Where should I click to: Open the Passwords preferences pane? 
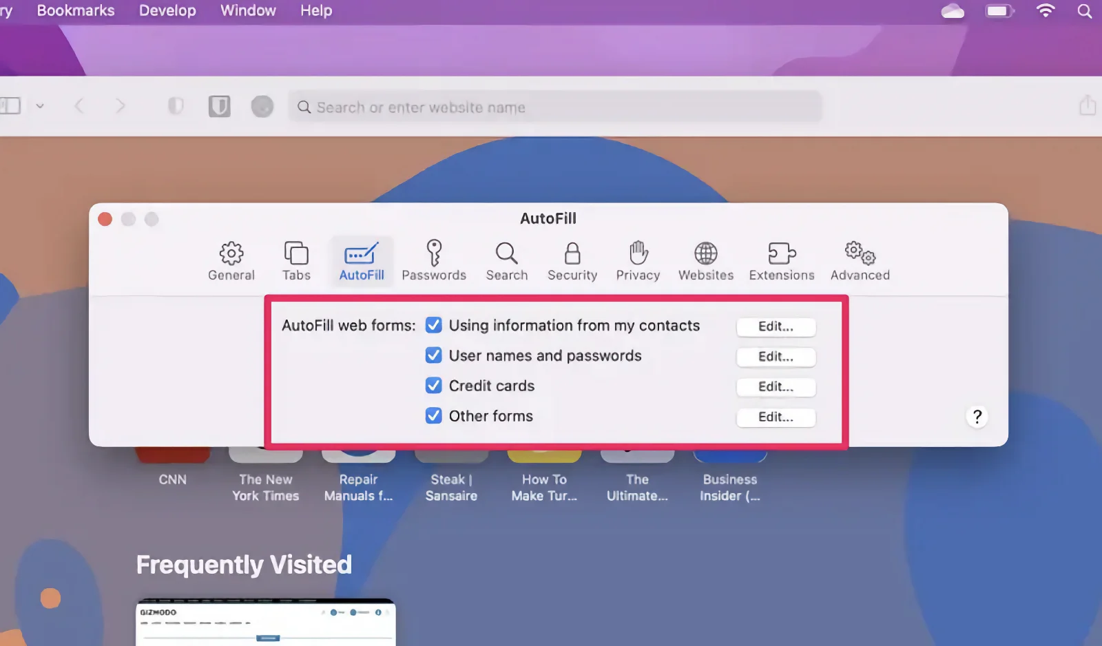(434, 262)
